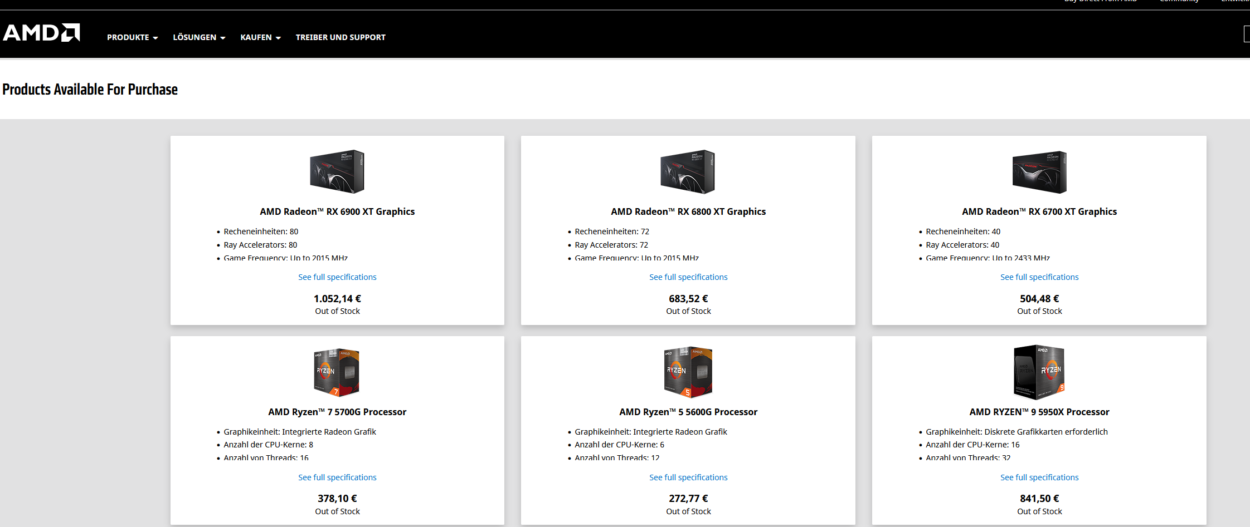Open AMD Radeon RX 6700 XT Graphics title

pyautogui.click(x=1039, y=211)
